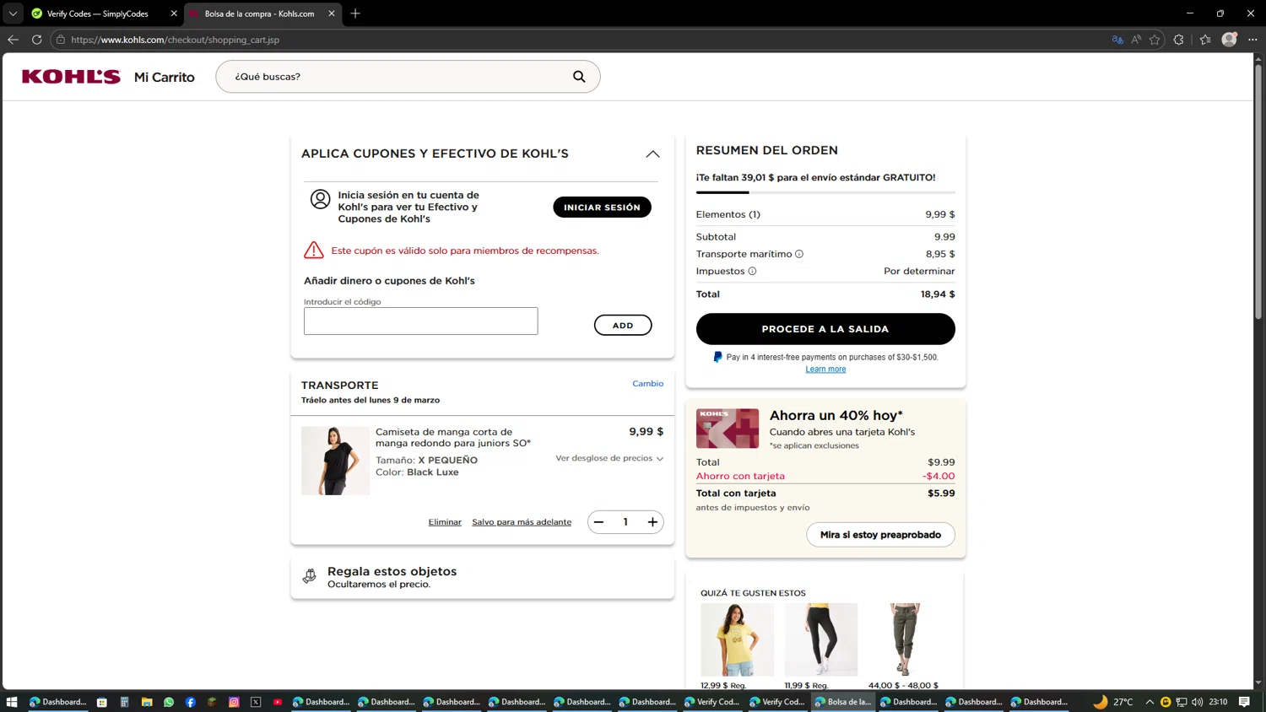
Task: Open favorites list icon
Action: (1205, 40)
